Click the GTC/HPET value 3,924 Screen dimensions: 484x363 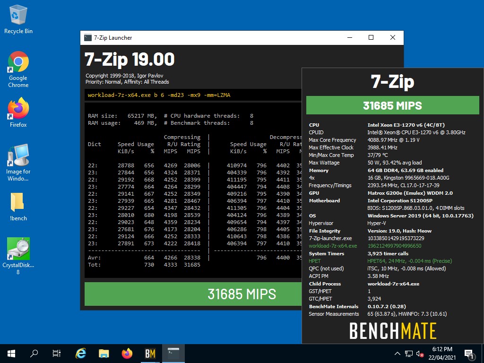[x=374, y=299]
